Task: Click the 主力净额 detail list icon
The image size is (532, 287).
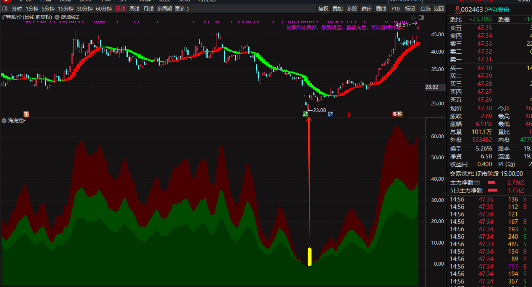Action: click(477, 182)
